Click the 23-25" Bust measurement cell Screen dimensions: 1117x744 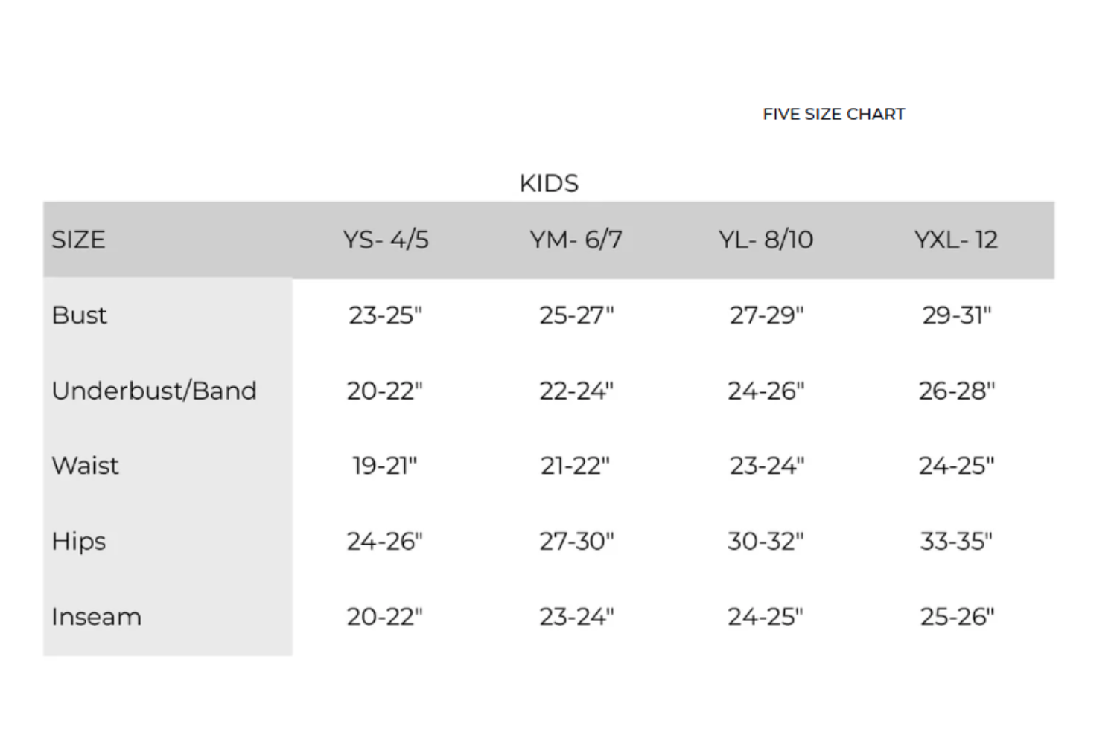(385, 315)
